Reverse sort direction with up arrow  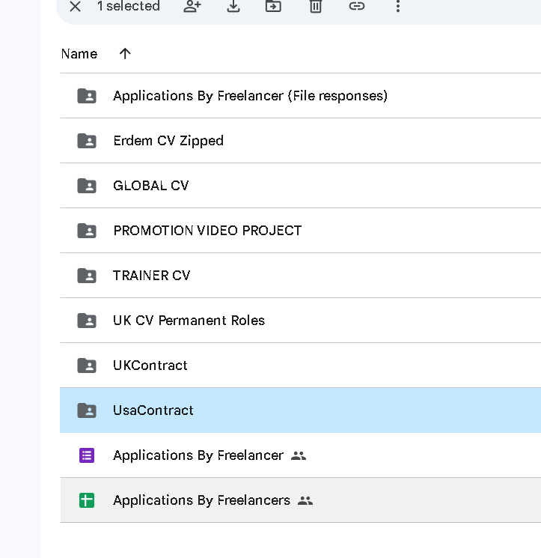pos(125,54)
